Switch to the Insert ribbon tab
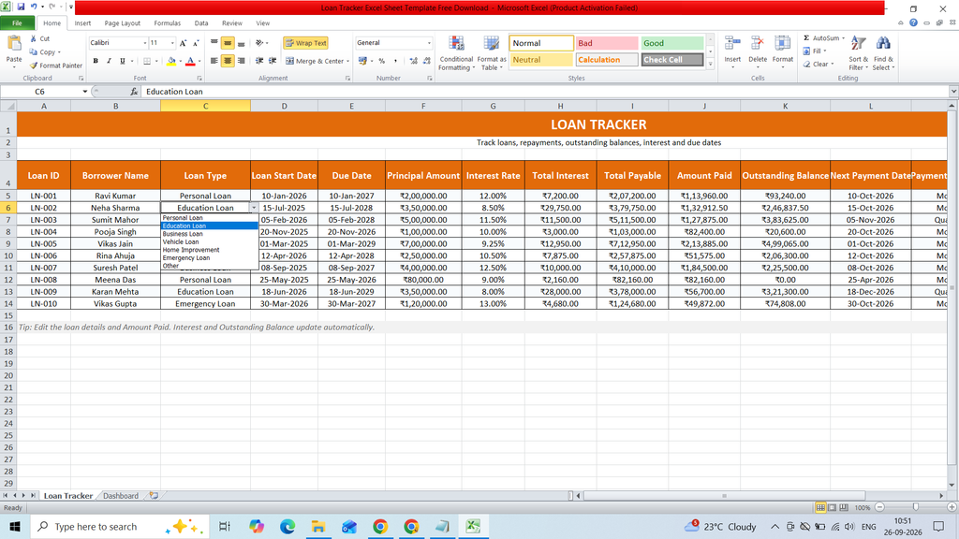959x539 pixels. click(x=82, y=23)
